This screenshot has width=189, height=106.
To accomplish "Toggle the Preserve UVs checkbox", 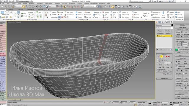I will (x=177, y=66).
